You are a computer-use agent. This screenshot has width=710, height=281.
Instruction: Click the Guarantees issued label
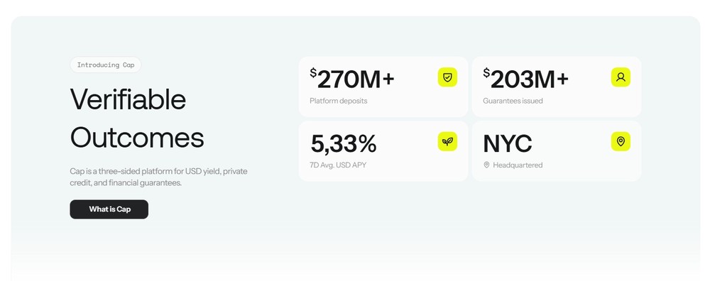coord(513,101)
